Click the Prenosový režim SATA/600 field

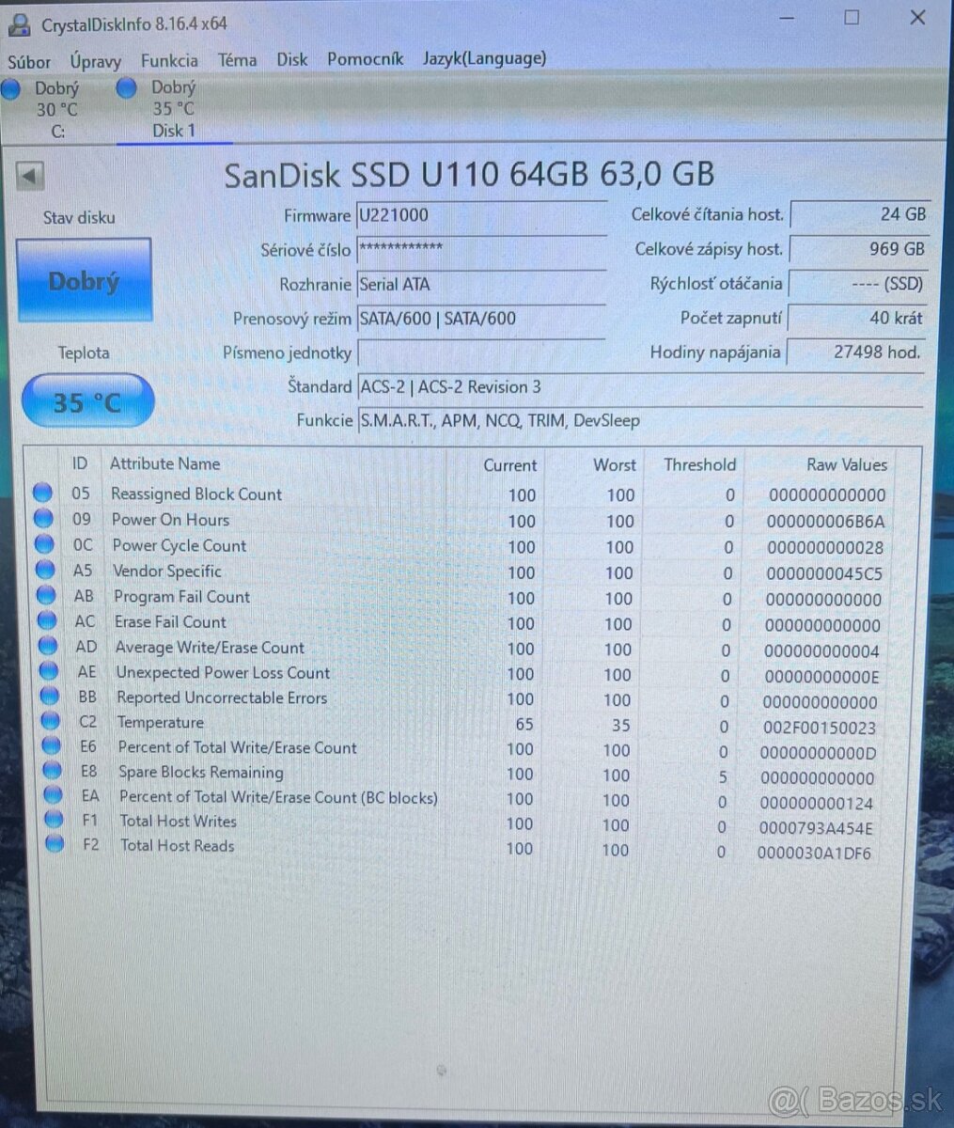pyautogui.click(x=480, y=319)
